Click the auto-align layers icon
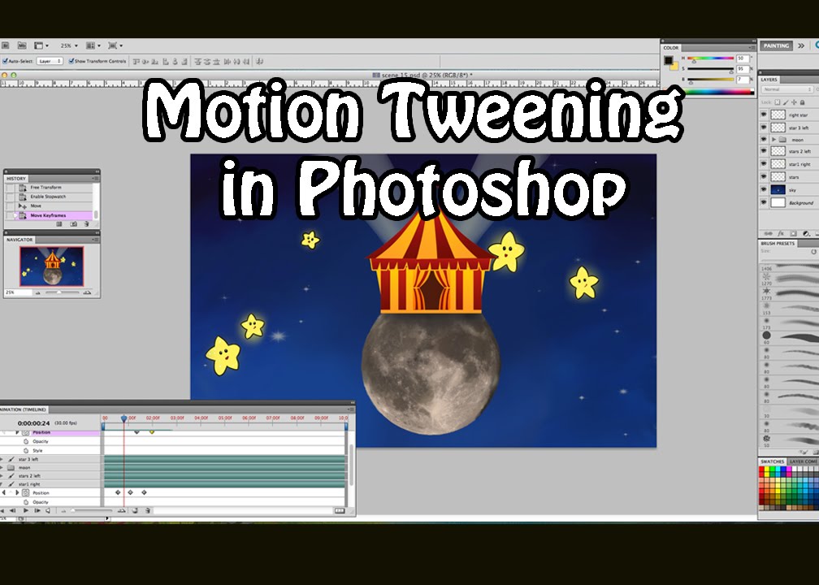The image size is (819, 585). pos(260,62)
